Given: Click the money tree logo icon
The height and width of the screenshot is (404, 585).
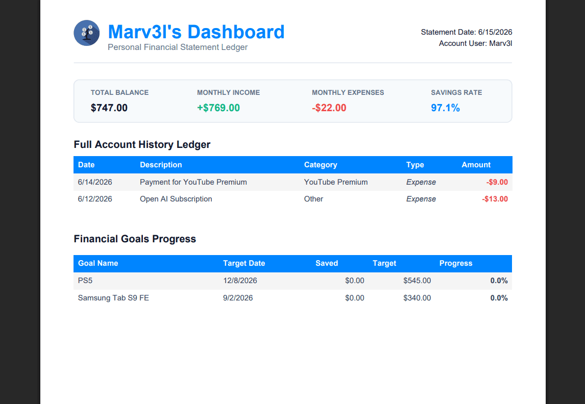Looking at the screenshot, I should click(x=87, y=33).
